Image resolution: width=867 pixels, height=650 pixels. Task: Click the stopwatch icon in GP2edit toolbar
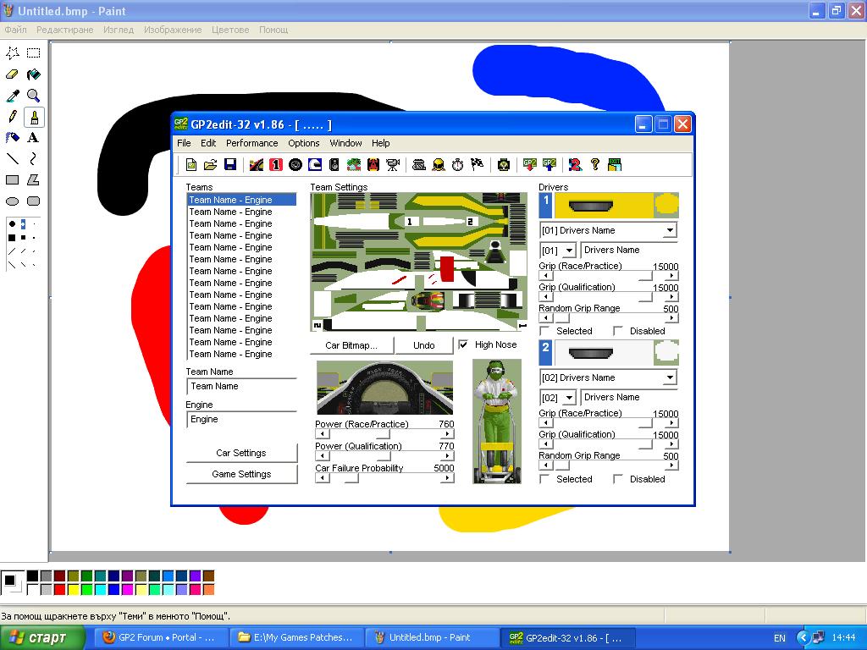pos(458,165)
